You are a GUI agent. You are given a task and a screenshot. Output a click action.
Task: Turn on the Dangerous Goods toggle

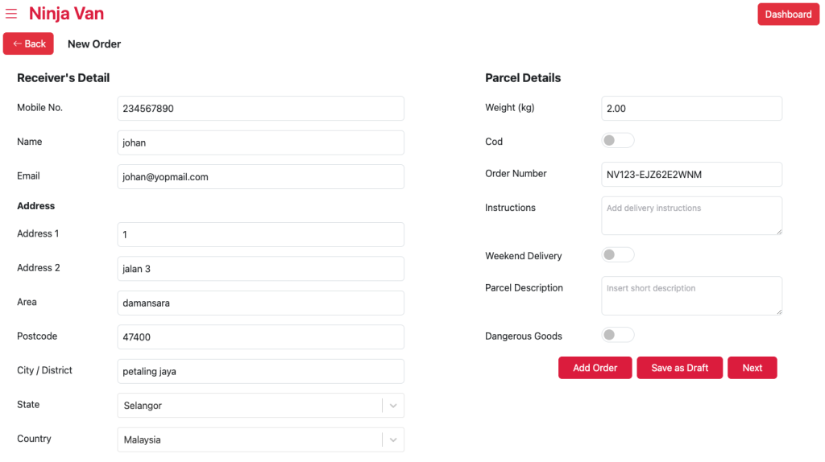click(618, 335)
